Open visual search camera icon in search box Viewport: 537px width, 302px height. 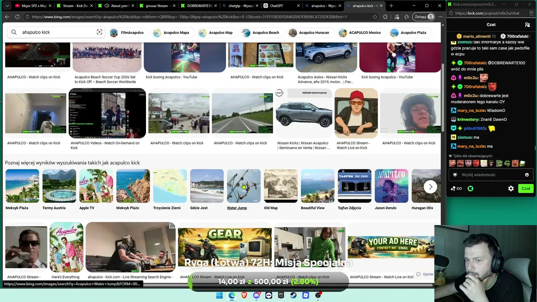pos(99,32)
